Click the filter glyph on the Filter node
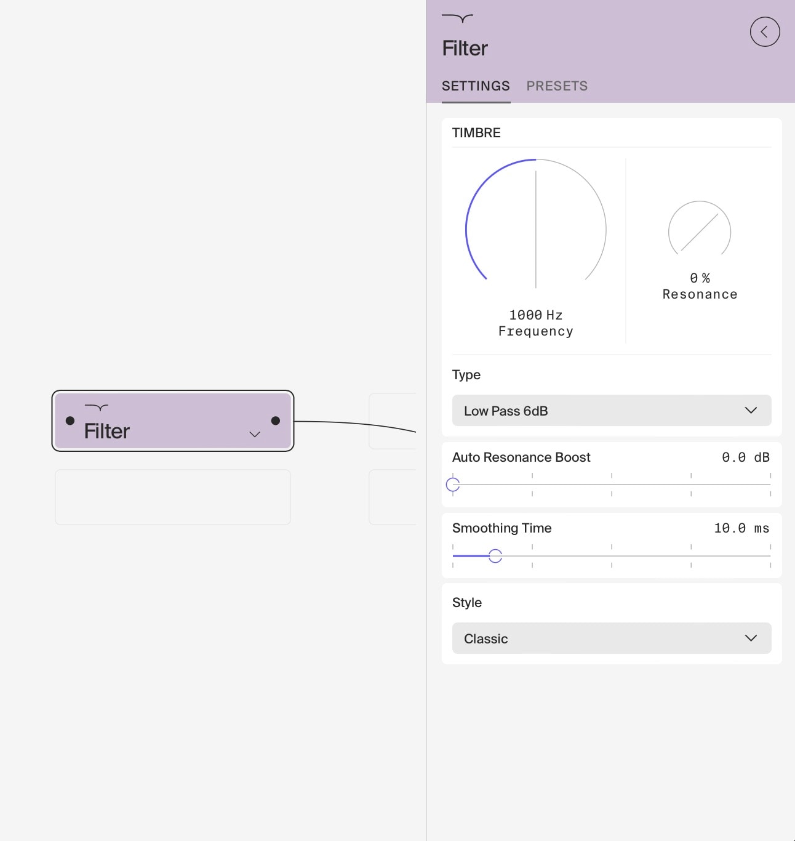Viewport: 795px width, 841px height. 96,408
